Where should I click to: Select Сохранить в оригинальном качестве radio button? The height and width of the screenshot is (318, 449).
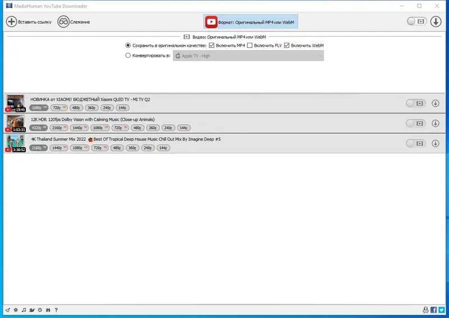coord(128,46)
